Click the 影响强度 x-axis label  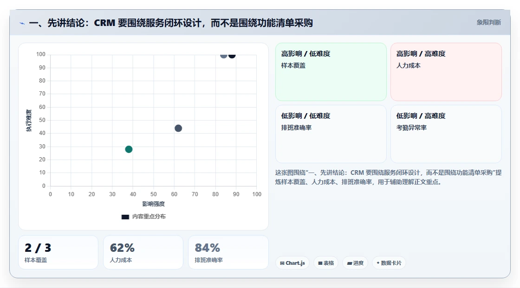pos(154,204)
